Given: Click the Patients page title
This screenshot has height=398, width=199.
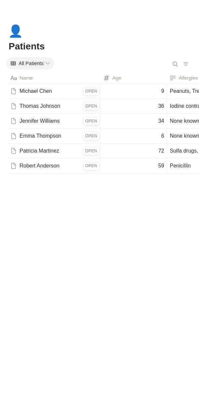Looking at the screenshot, I should tap(27, 46).
